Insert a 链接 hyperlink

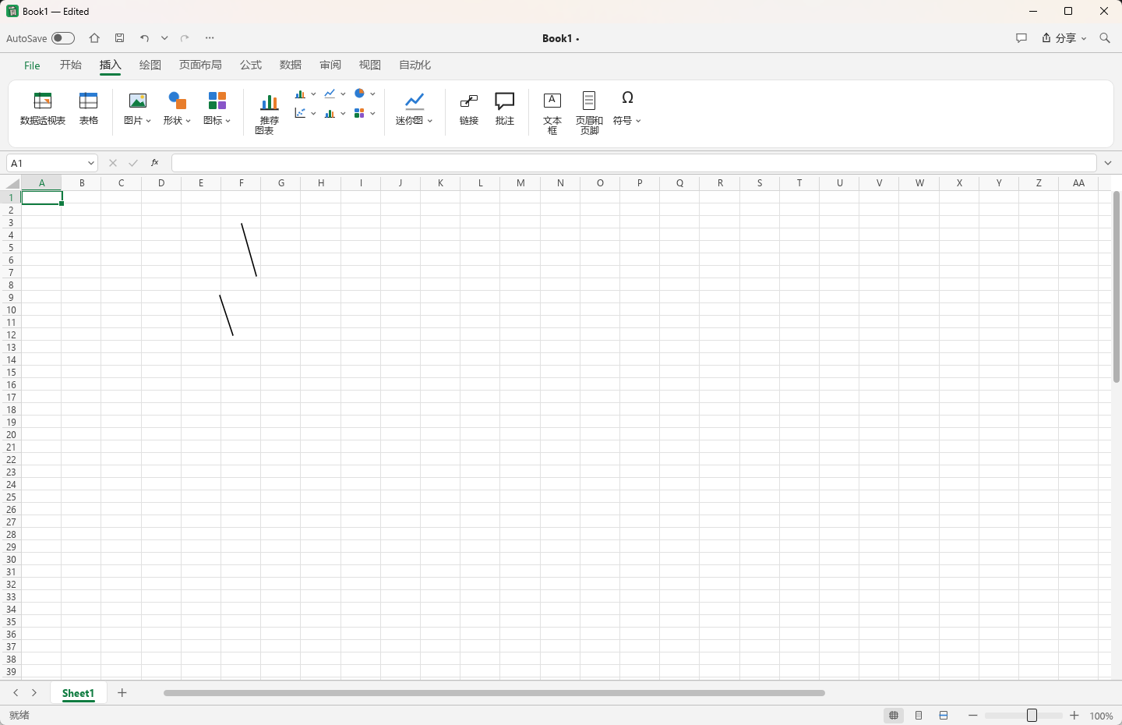click(x=469, y=108)
